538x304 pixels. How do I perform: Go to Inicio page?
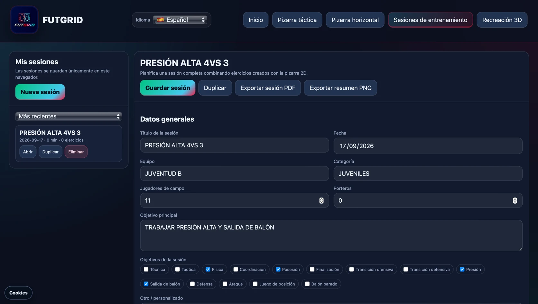pos(255,20)
